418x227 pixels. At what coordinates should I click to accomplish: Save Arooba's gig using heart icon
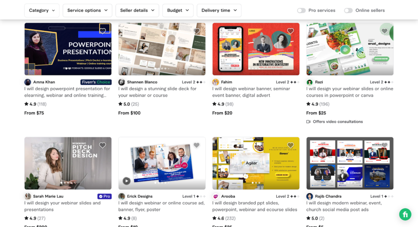[x=291, y=145]
